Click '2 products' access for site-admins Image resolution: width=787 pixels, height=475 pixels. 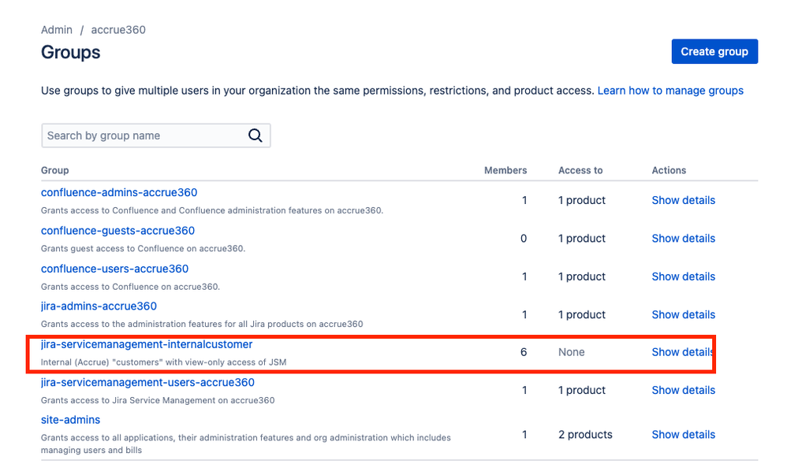(585, 434)
